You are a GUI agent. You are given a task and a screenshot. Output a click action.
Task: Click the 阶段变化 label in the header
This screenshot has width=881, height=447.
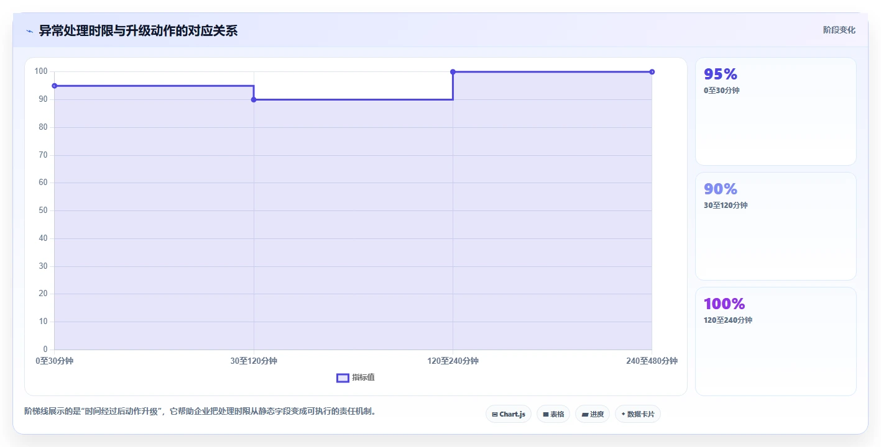(839, 30)
